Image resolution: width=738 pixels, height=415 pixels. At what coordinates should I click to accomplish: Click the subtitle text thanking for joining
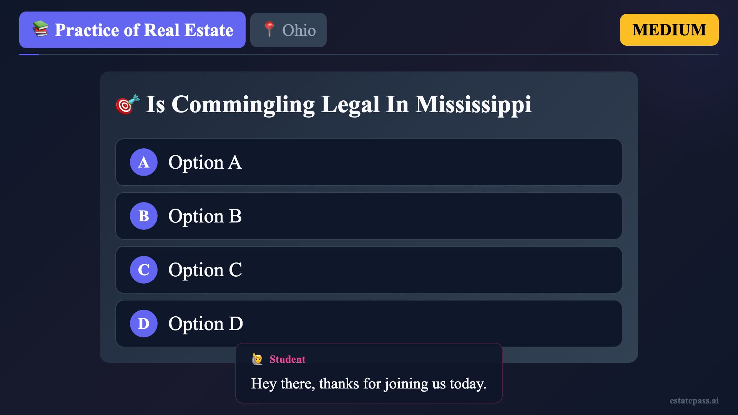tap(368, 383)
